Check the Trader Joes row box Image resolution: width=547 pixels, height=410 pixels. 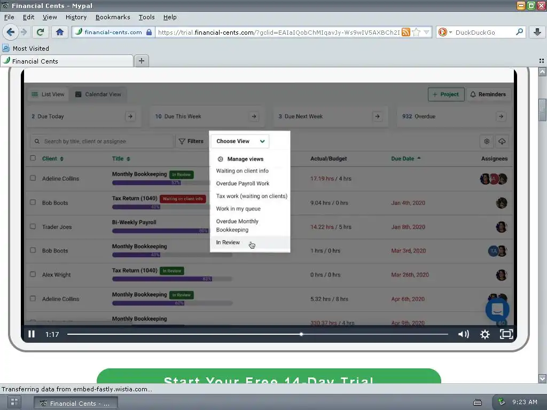33,226
